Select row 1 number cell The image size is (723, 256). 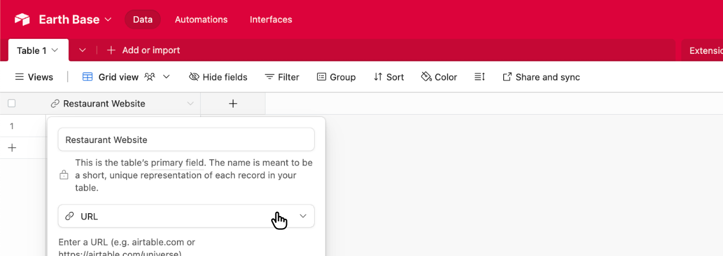pyautogui.click(x=12, y=126)
